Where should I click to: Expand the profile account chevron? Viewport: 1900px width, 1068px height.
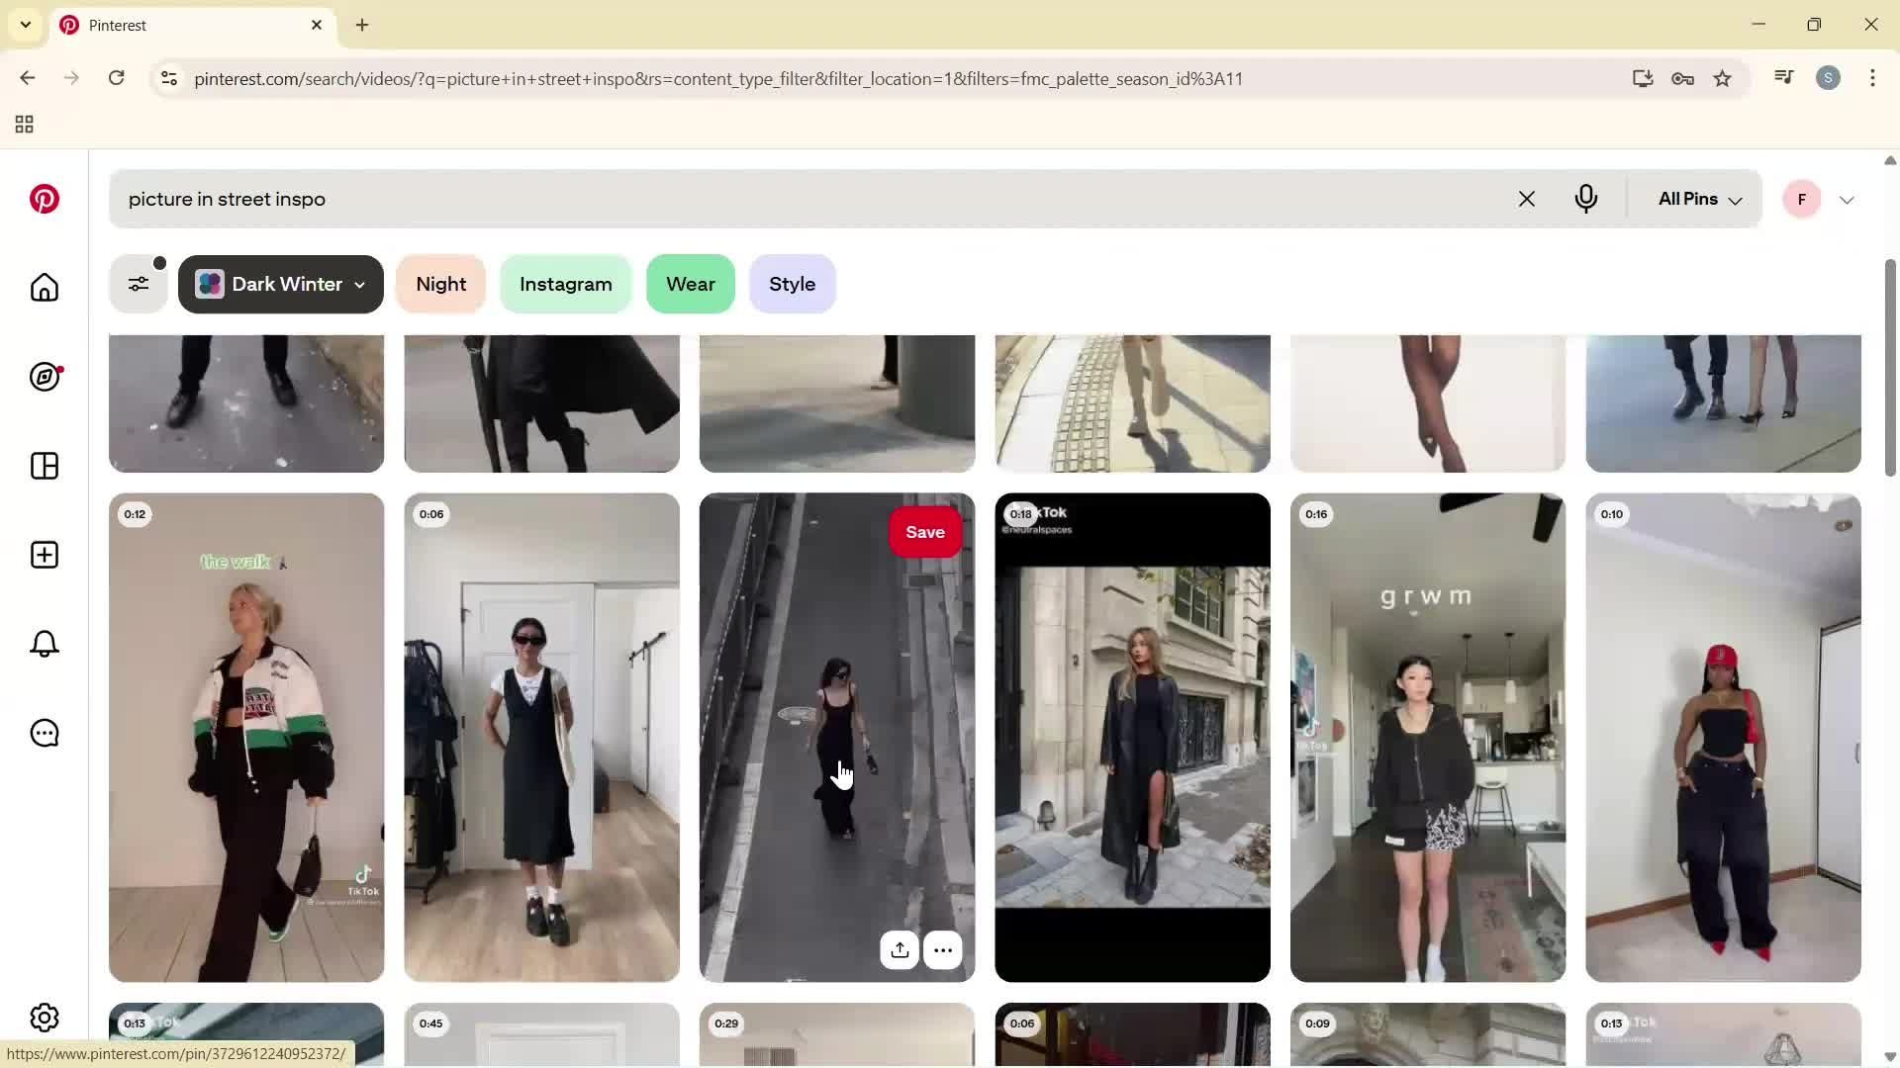1847,199
